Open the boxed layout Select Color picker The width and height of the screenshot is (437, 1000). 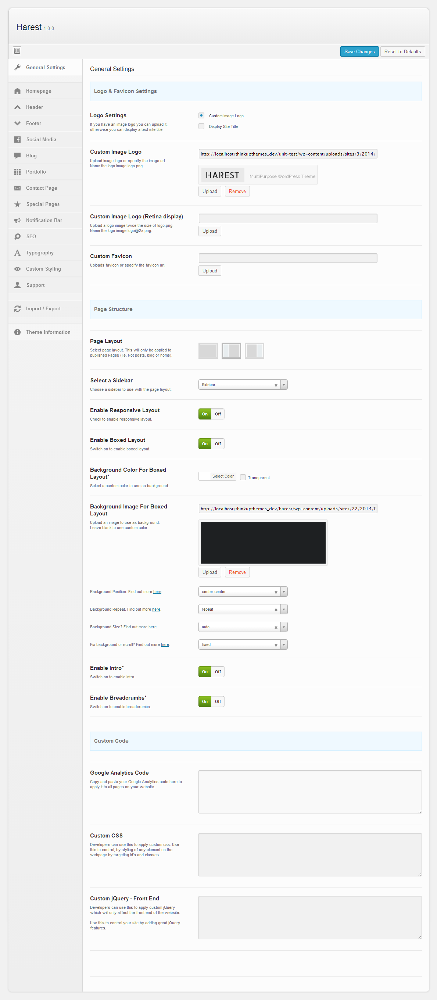(223, 476)
